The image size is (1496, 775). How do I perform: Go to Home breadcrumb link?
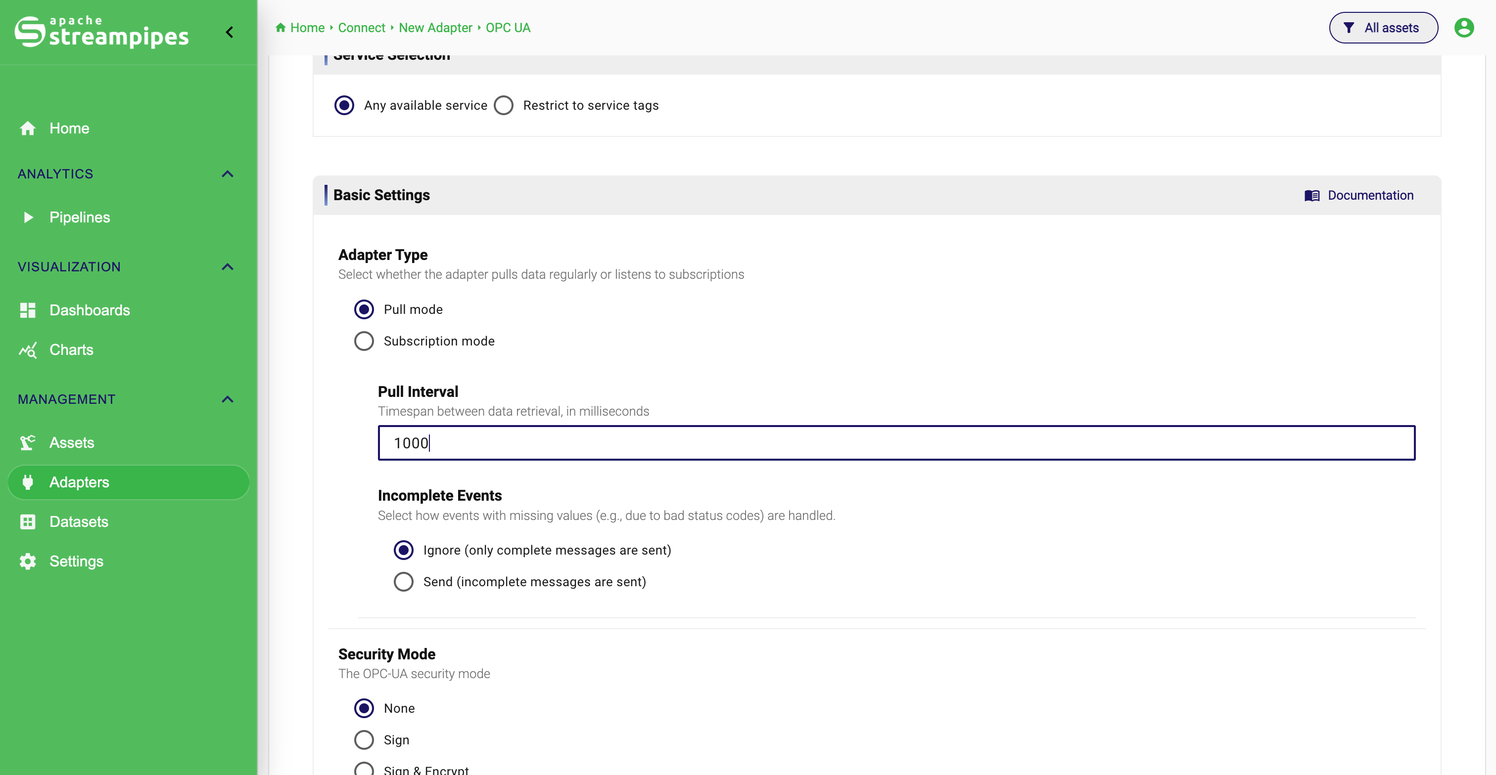tap(307, 28)
